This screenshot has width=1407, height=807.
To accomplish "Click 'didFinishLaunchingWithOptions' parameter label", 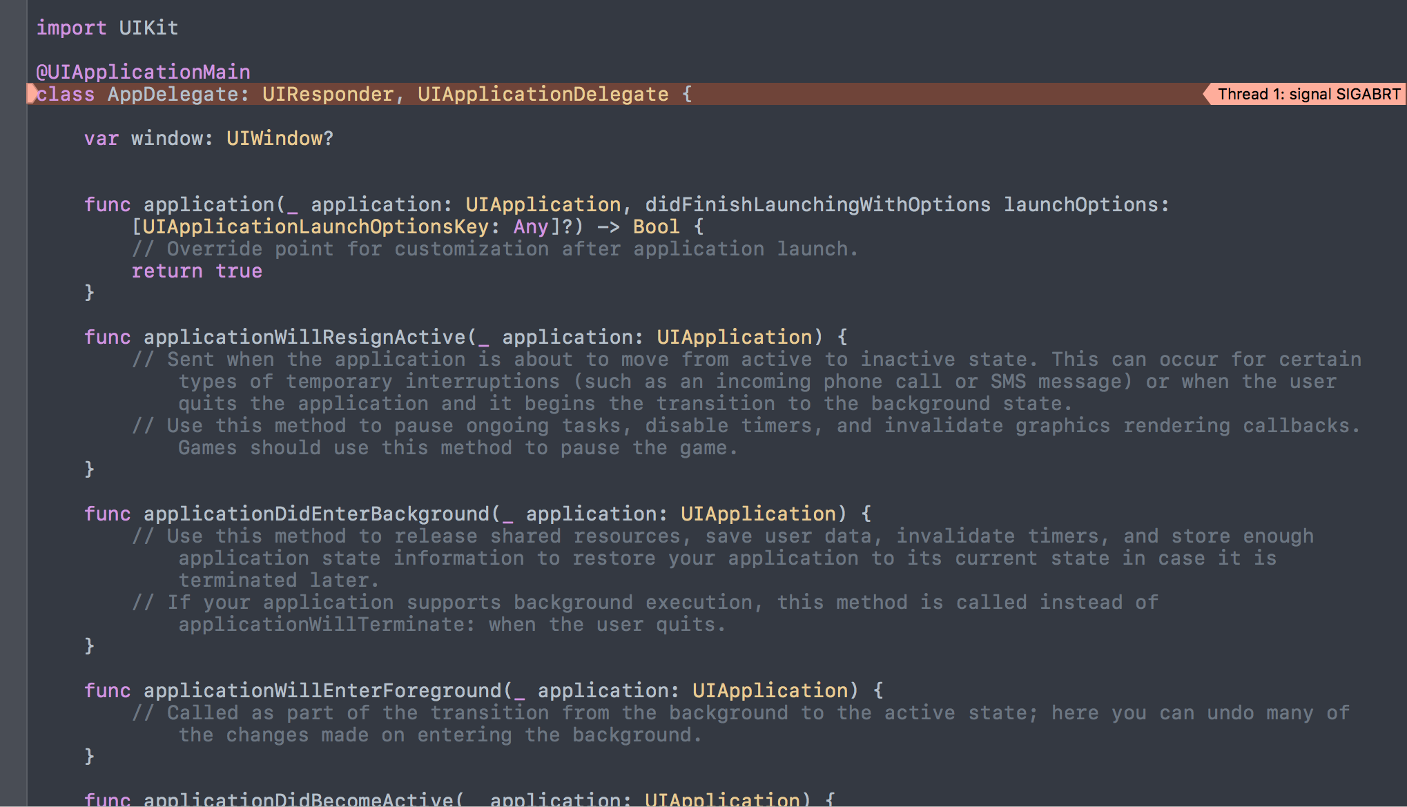I will coord(817,204).
